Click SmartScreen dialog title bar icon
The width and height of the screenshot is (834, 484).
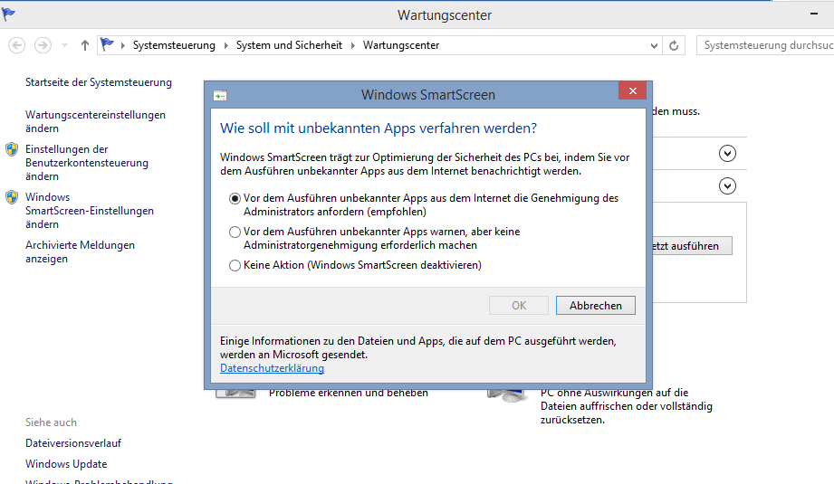220,96
